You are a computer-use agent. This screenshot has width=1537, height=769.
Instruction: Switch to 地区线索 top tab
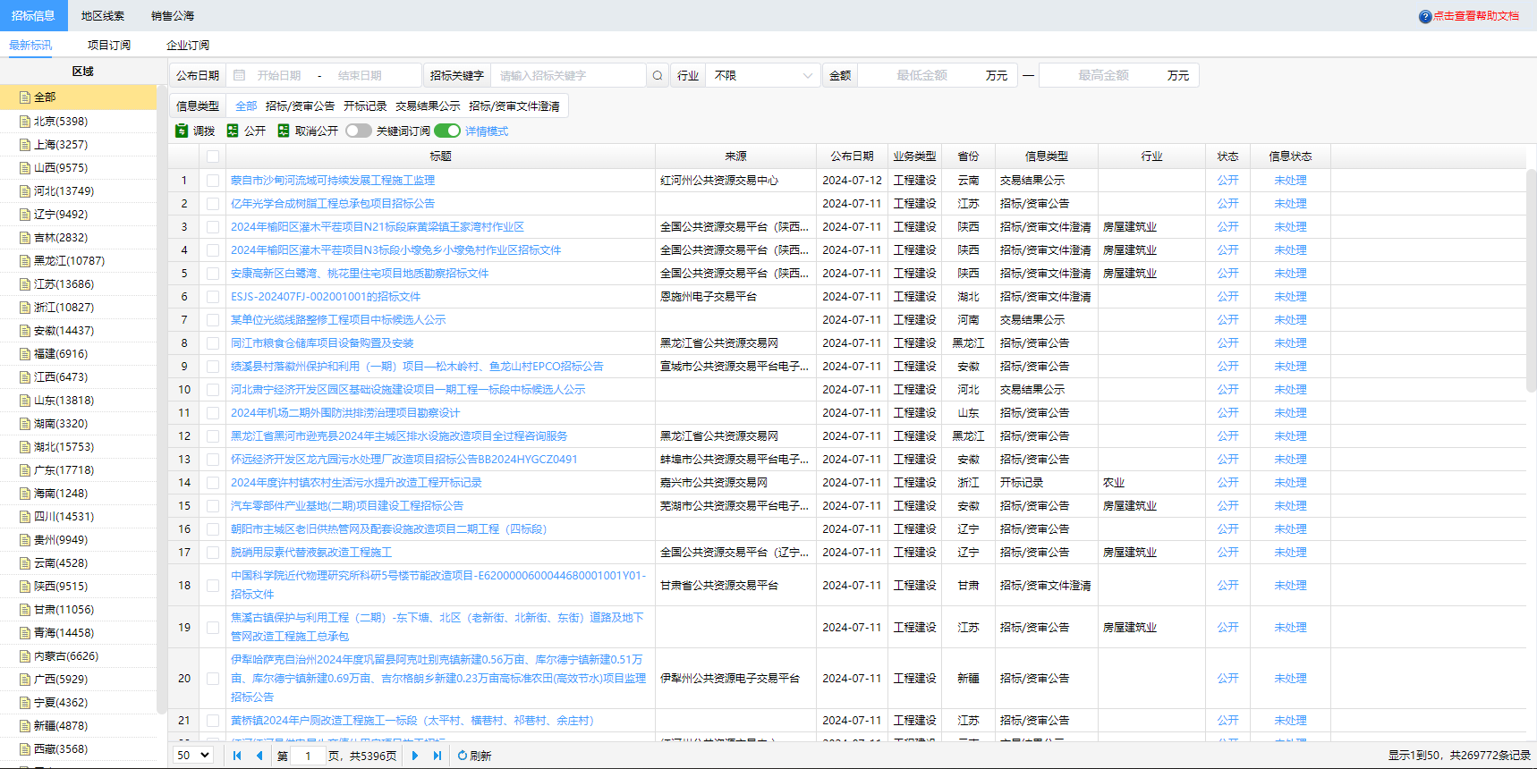(x=103, y=15)
